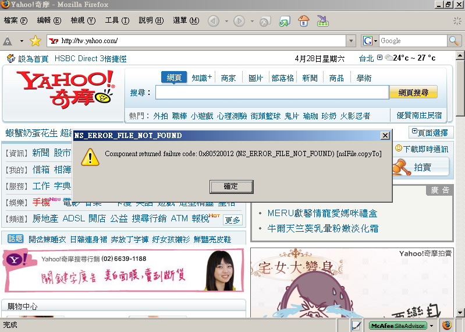The width and height of the screenshot is (465, 332).
Task: Open the Back history dropdown arrow
Action: coord(226,22)
